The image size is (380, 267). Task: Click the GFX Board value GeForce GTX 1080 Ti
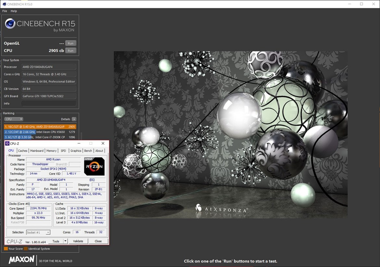[49, 96]
